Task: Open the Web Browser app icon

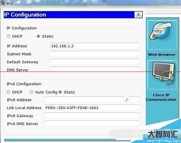Action: pos(162,35)
